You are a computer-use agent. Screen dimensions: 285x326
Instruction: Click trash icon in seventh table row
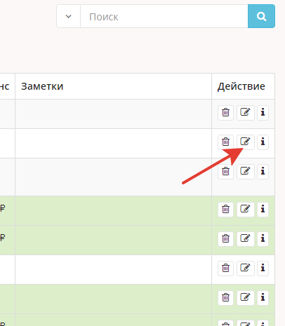(x=225, y=298)
